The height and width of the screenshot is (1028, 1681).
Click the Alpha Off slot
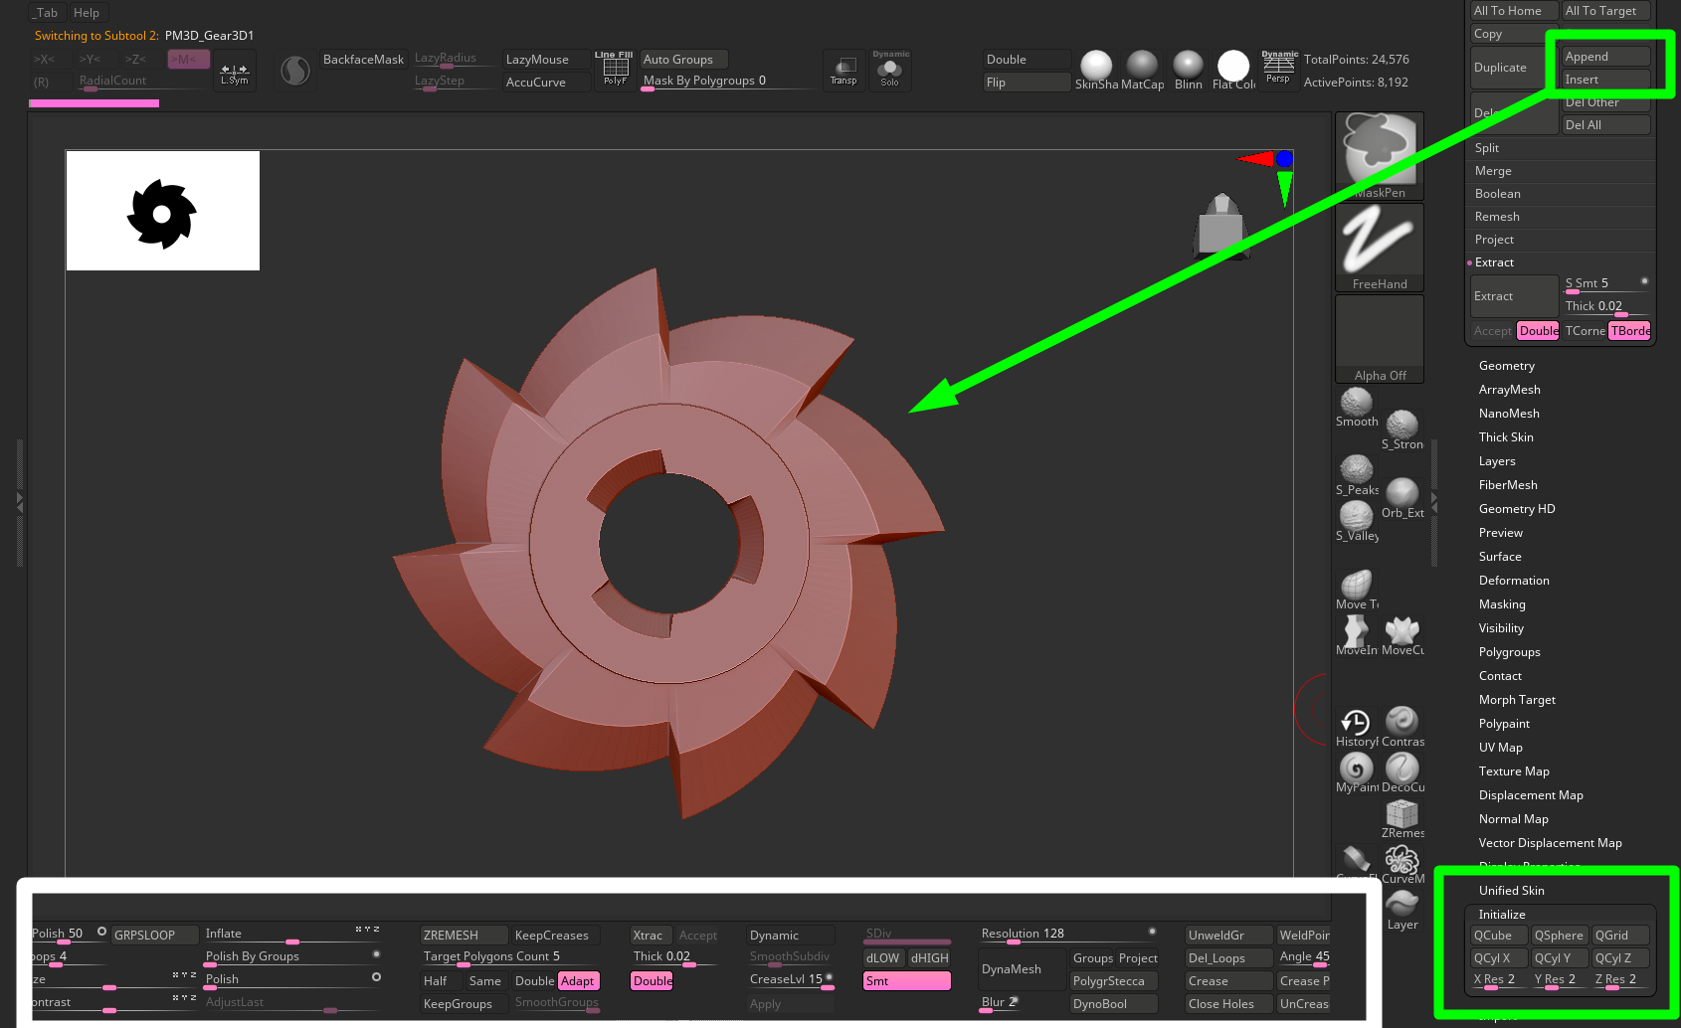click(x=1379, y=339)
